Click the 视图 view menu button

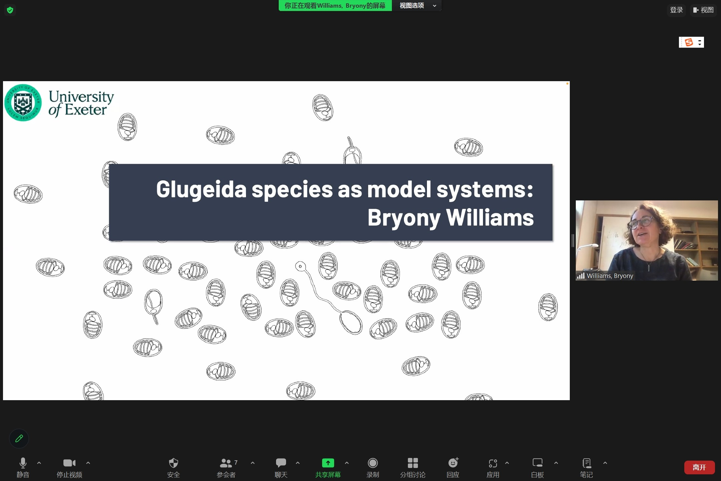(703, 10)
